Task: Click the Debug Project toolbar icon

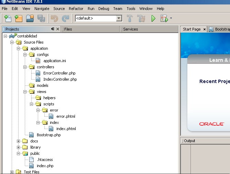Action: (164, 19)
